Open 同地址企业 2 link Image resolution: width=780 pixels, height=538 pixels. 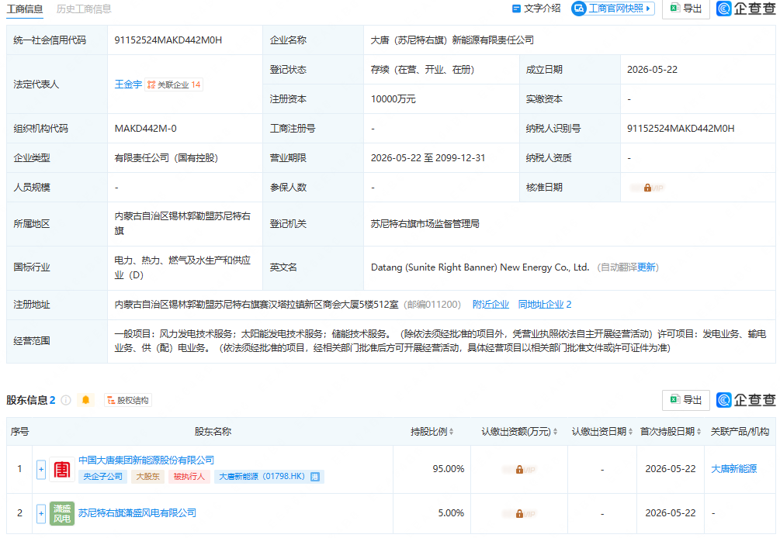tap(545, 305)
